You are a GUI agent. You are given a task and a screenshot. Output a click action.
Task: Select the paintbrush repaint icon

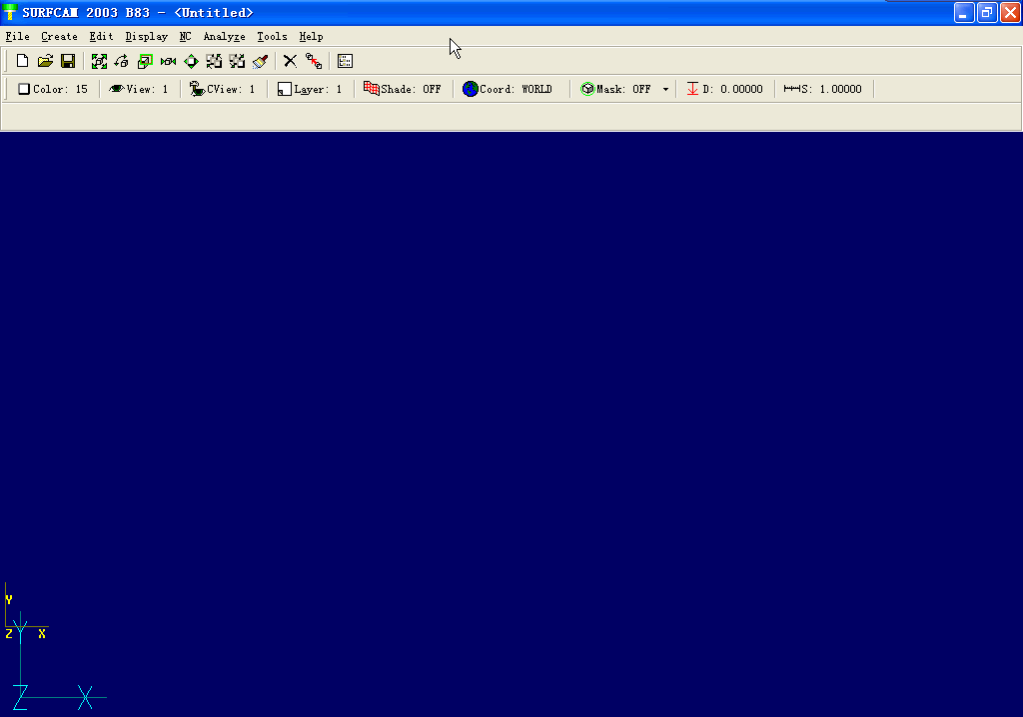click(x=261, y=61)
